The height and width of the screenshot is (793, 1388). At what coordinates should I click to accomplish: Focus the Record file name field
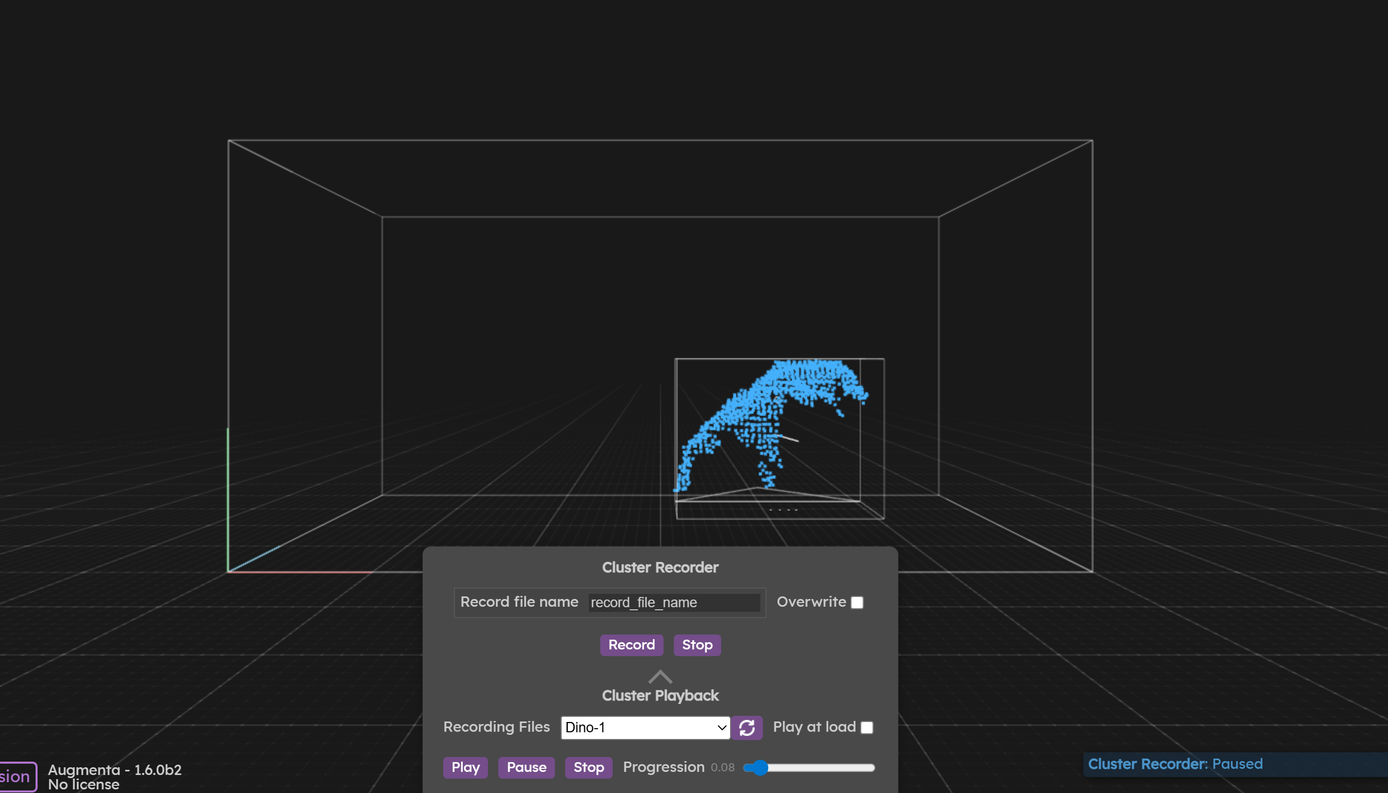(674, 603)
